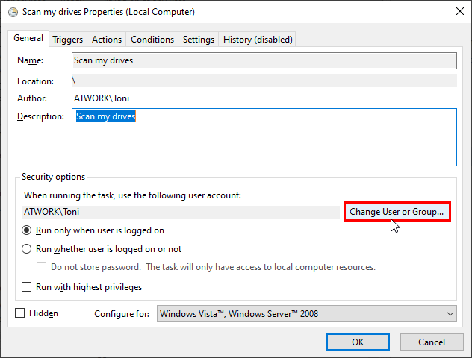Click the Cancel button
This screenshot has height=358, width=472.
coord(432,342)
